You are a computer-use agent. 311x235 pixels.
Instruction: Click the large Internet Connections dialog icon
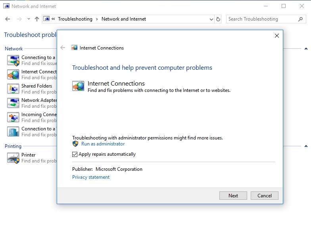pos(78,86)
